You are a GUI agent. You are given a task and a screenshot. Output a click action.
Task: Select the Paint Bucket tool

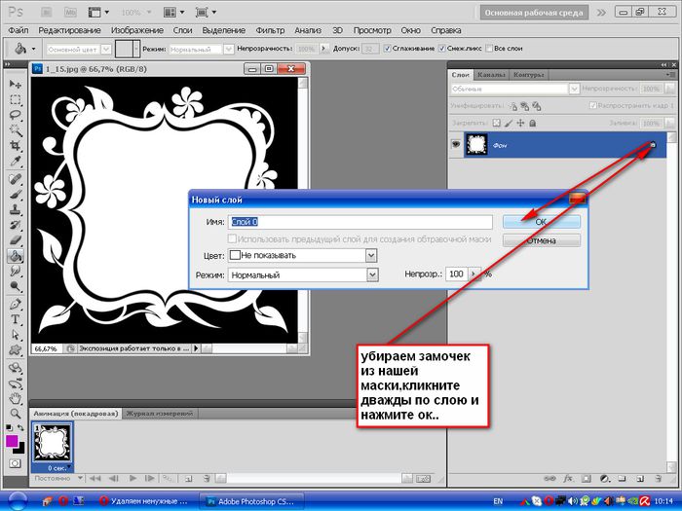click(16, 256)
